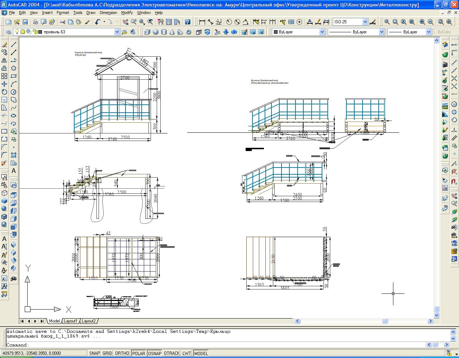Expand the ISO-25 dimension style dropdown
The height and width of the screenshot is (358, 459).
click(365, 22)
